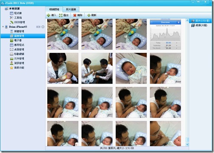Open 媒體管理 media management

click(x=17, y=31)
